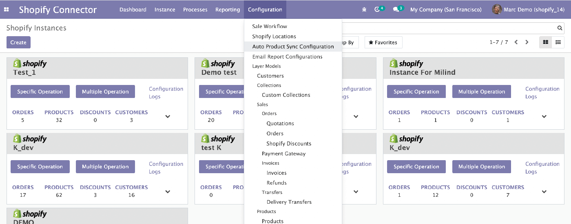Click Specific Operation on Instance For Milind
This screenshot has width=571, height=224.
[416, 91]
